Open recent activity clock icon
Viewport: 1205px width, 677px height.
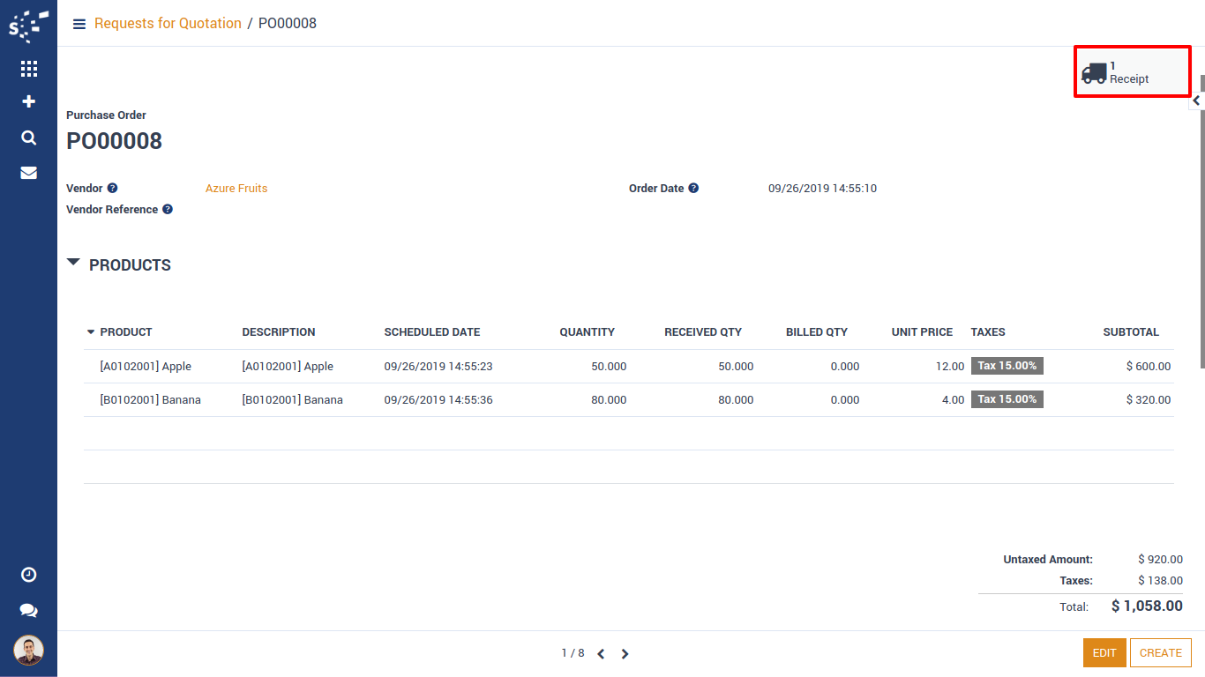pos(28,575)
